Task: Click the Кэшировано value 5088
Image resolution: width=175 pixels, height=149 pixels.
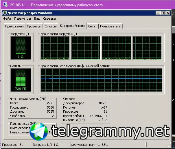Action: click(x=50, y=107)
